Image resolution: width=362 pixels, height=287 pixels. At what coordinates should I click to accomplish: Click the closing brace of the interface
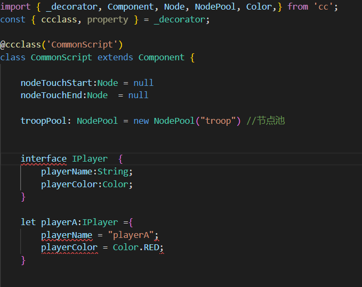click(x=23, y=197)
